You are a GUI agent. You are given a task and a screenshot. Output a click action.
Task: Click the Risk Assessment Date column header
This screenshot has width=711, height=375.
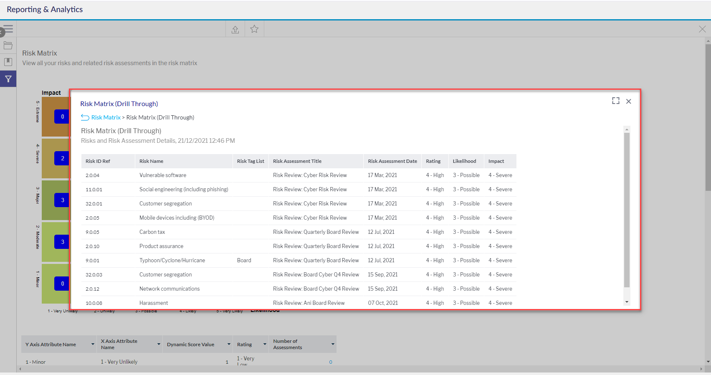click(x=392, y=161)
